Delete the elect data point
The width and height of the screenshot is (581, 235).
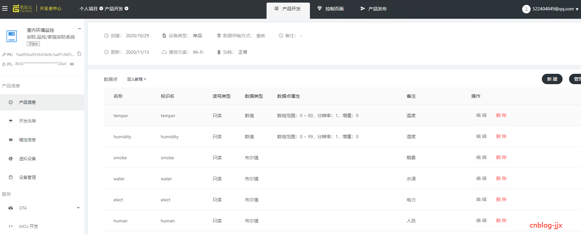[x=501, y=199]
